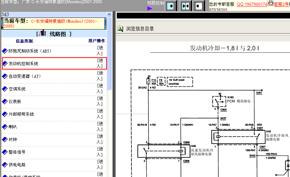Select the 防抱死制动系统 (ABS) row text

coord(30,51)
